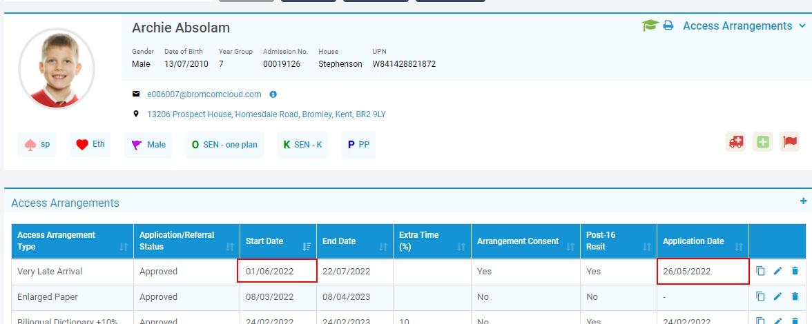812x324 pixels.
Task: Open the student's email address link
Action: [204, 94]
